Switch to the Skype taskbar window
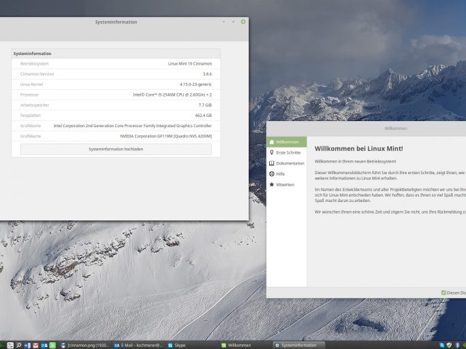Screen dimensions: 466x349 click(x=191, y=345)
